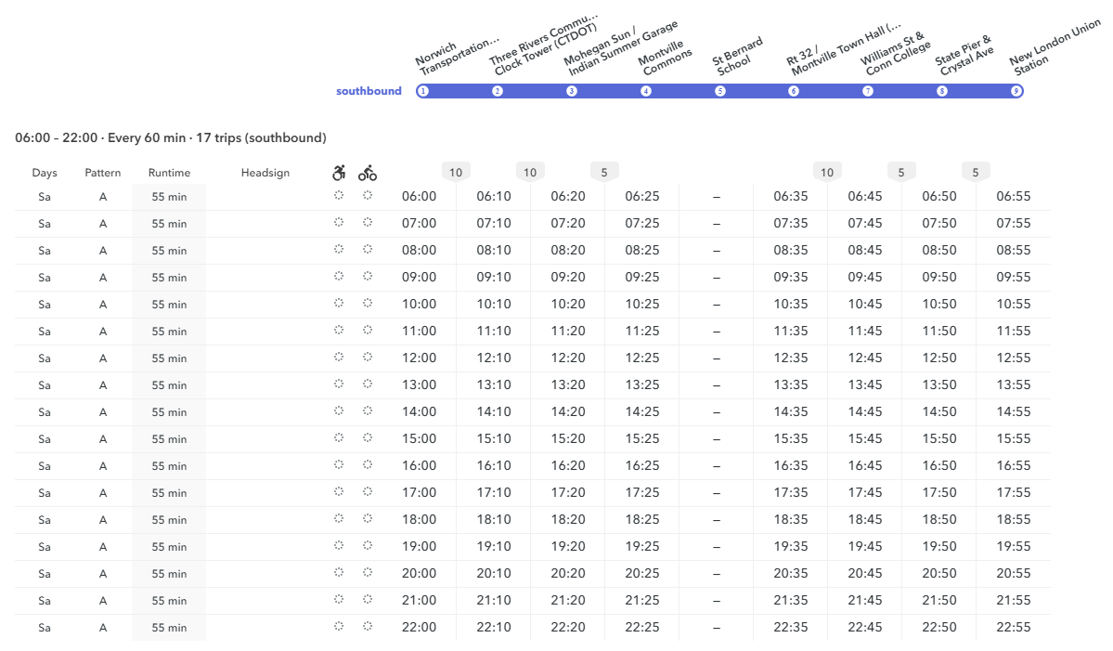Viewport: 1113px width, 651px height.
Task: Select stop marker 1 on the route line
Action: (423, 91)
